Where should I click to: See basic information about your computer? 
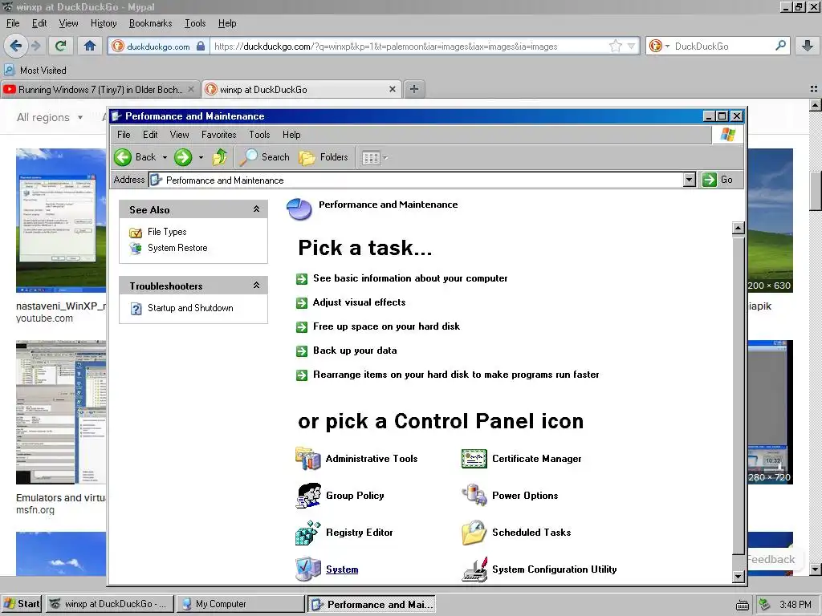coord(410,278)
